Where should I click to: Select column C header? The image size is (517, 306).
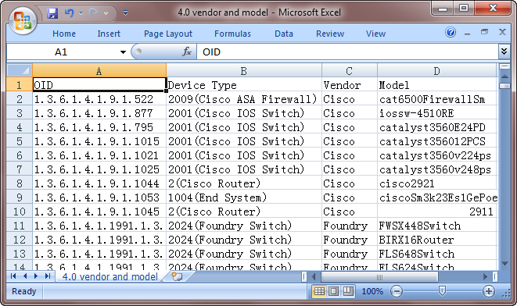click(x=349, y=71)
